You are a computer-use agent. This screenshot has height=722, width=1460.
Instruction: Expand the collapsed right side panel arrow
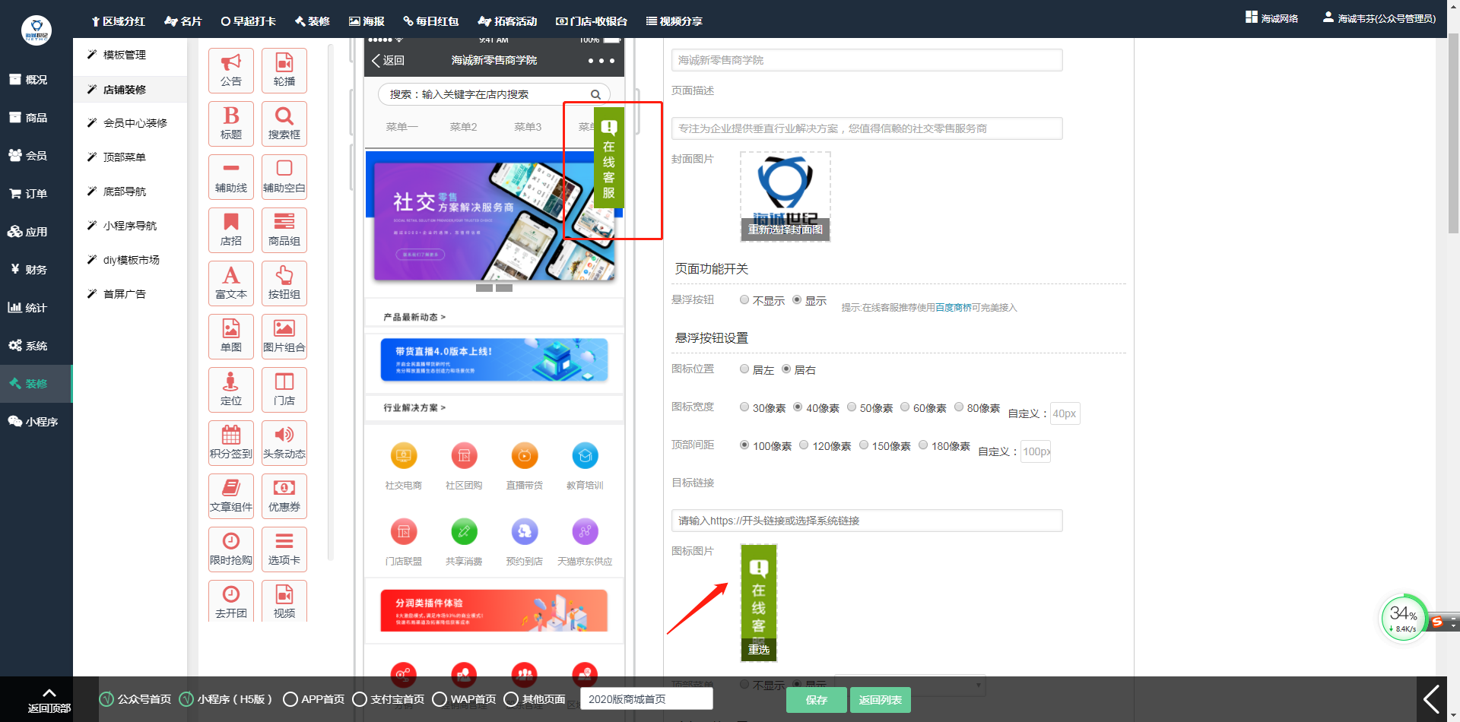(x=1432, y=699)
